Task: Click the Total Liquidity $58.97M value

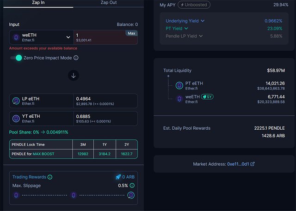Action: (276, 71)
